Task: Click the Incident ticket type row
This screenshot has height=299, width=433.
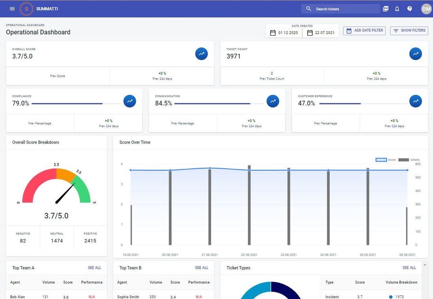Action: pyautogui.click(x=371, y=296)
